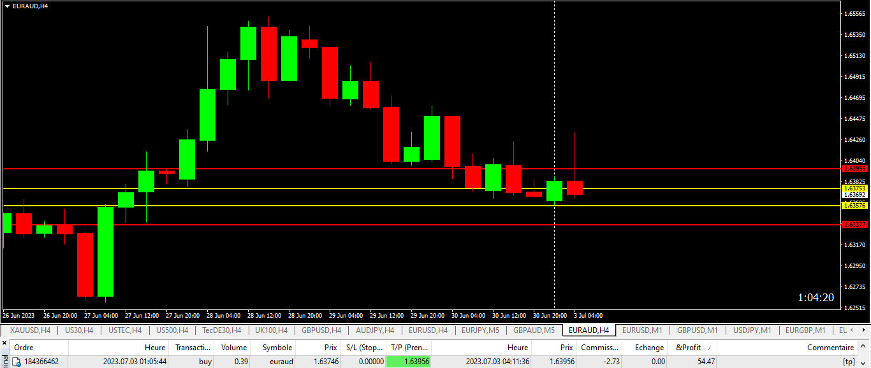871x368 pixels.
Task: Select the TecDE30,H4 chart tab
Action: [221, 330]
